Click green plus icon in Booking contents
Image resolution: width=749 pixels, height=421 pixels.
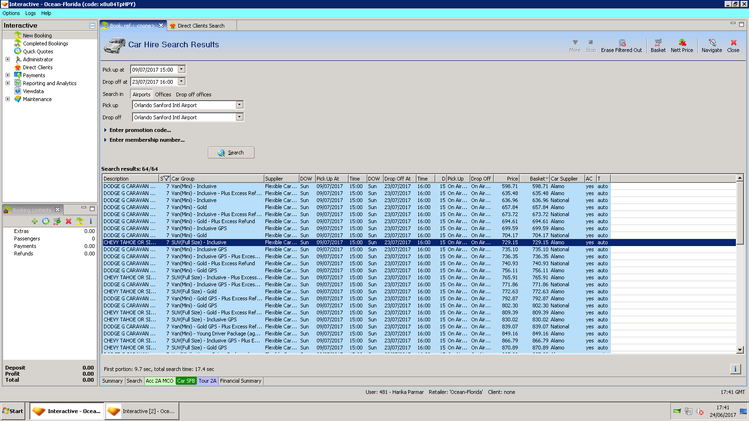tap(35, 221)
